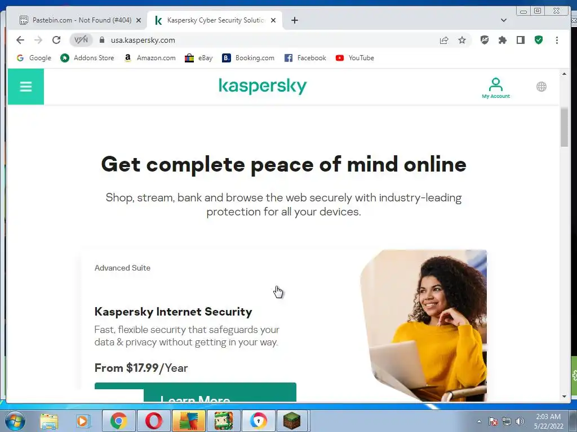Viewport: 577px width, 432px height.
Task: Click the usa.kaspersky.com address bar
Action: pyautogui.click(x=258, y=40)
